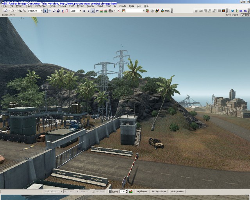
Task: Activate the Select Terrain tool icon
Action: (x=63, y=11)
